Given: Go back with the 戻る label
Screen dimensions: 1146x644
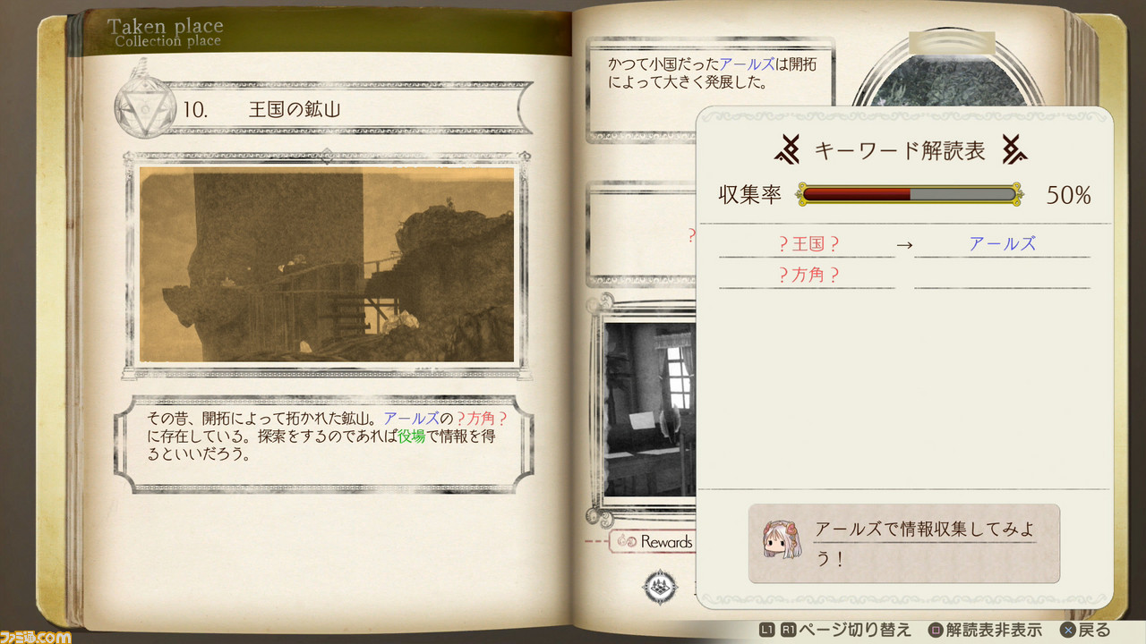Looking at the screenshot, I should pos(1094,631).
